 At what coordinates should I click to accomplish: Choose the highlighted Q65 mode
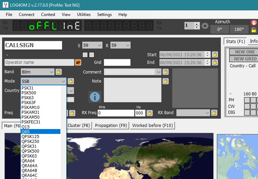(x=41, y=131)
